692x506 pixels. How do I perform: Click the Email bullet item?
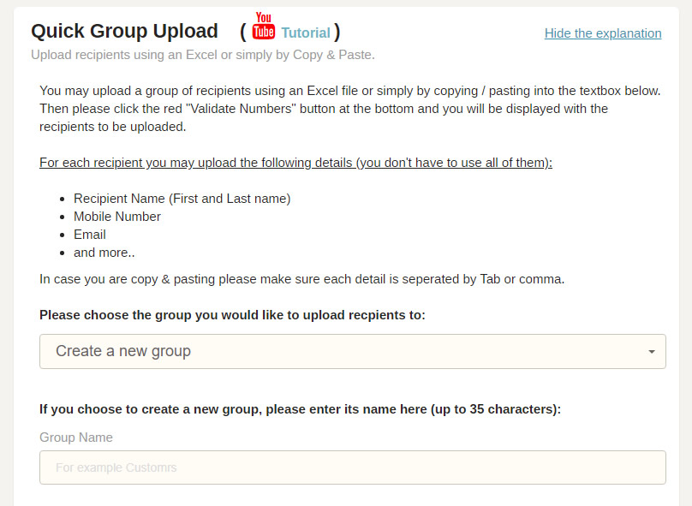pos(90,235)
